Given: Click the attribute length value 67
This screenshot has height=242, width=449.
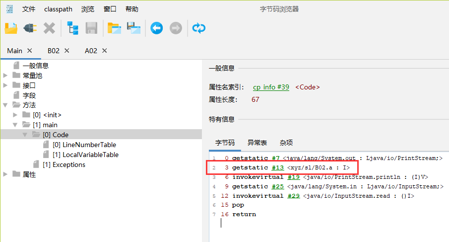Looking at the screenshot, I should tap(256, 99).
